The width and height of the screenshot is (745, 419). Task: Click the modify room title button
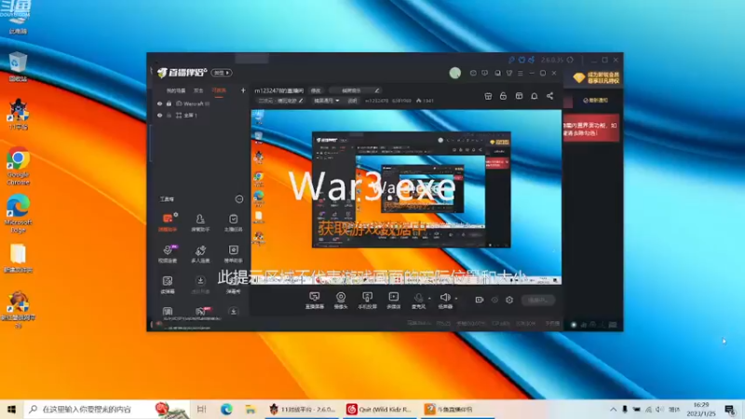pos(316,90)
